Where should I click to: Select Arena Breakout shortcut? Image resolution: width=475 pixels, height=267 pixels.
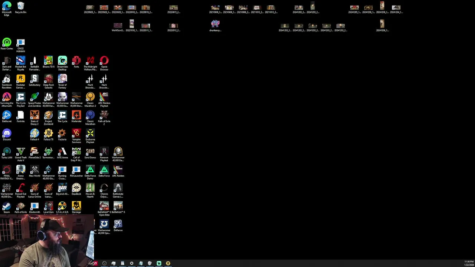tap(21, 172)
